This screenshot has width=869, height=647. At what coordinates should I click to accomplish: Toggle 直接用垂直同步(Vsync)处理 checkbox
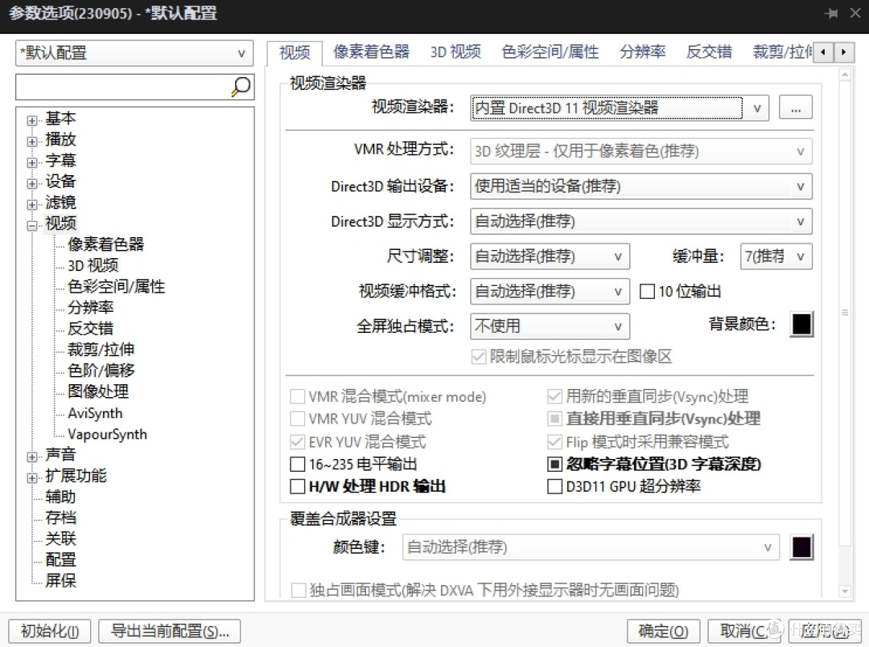tap(554, 419)
